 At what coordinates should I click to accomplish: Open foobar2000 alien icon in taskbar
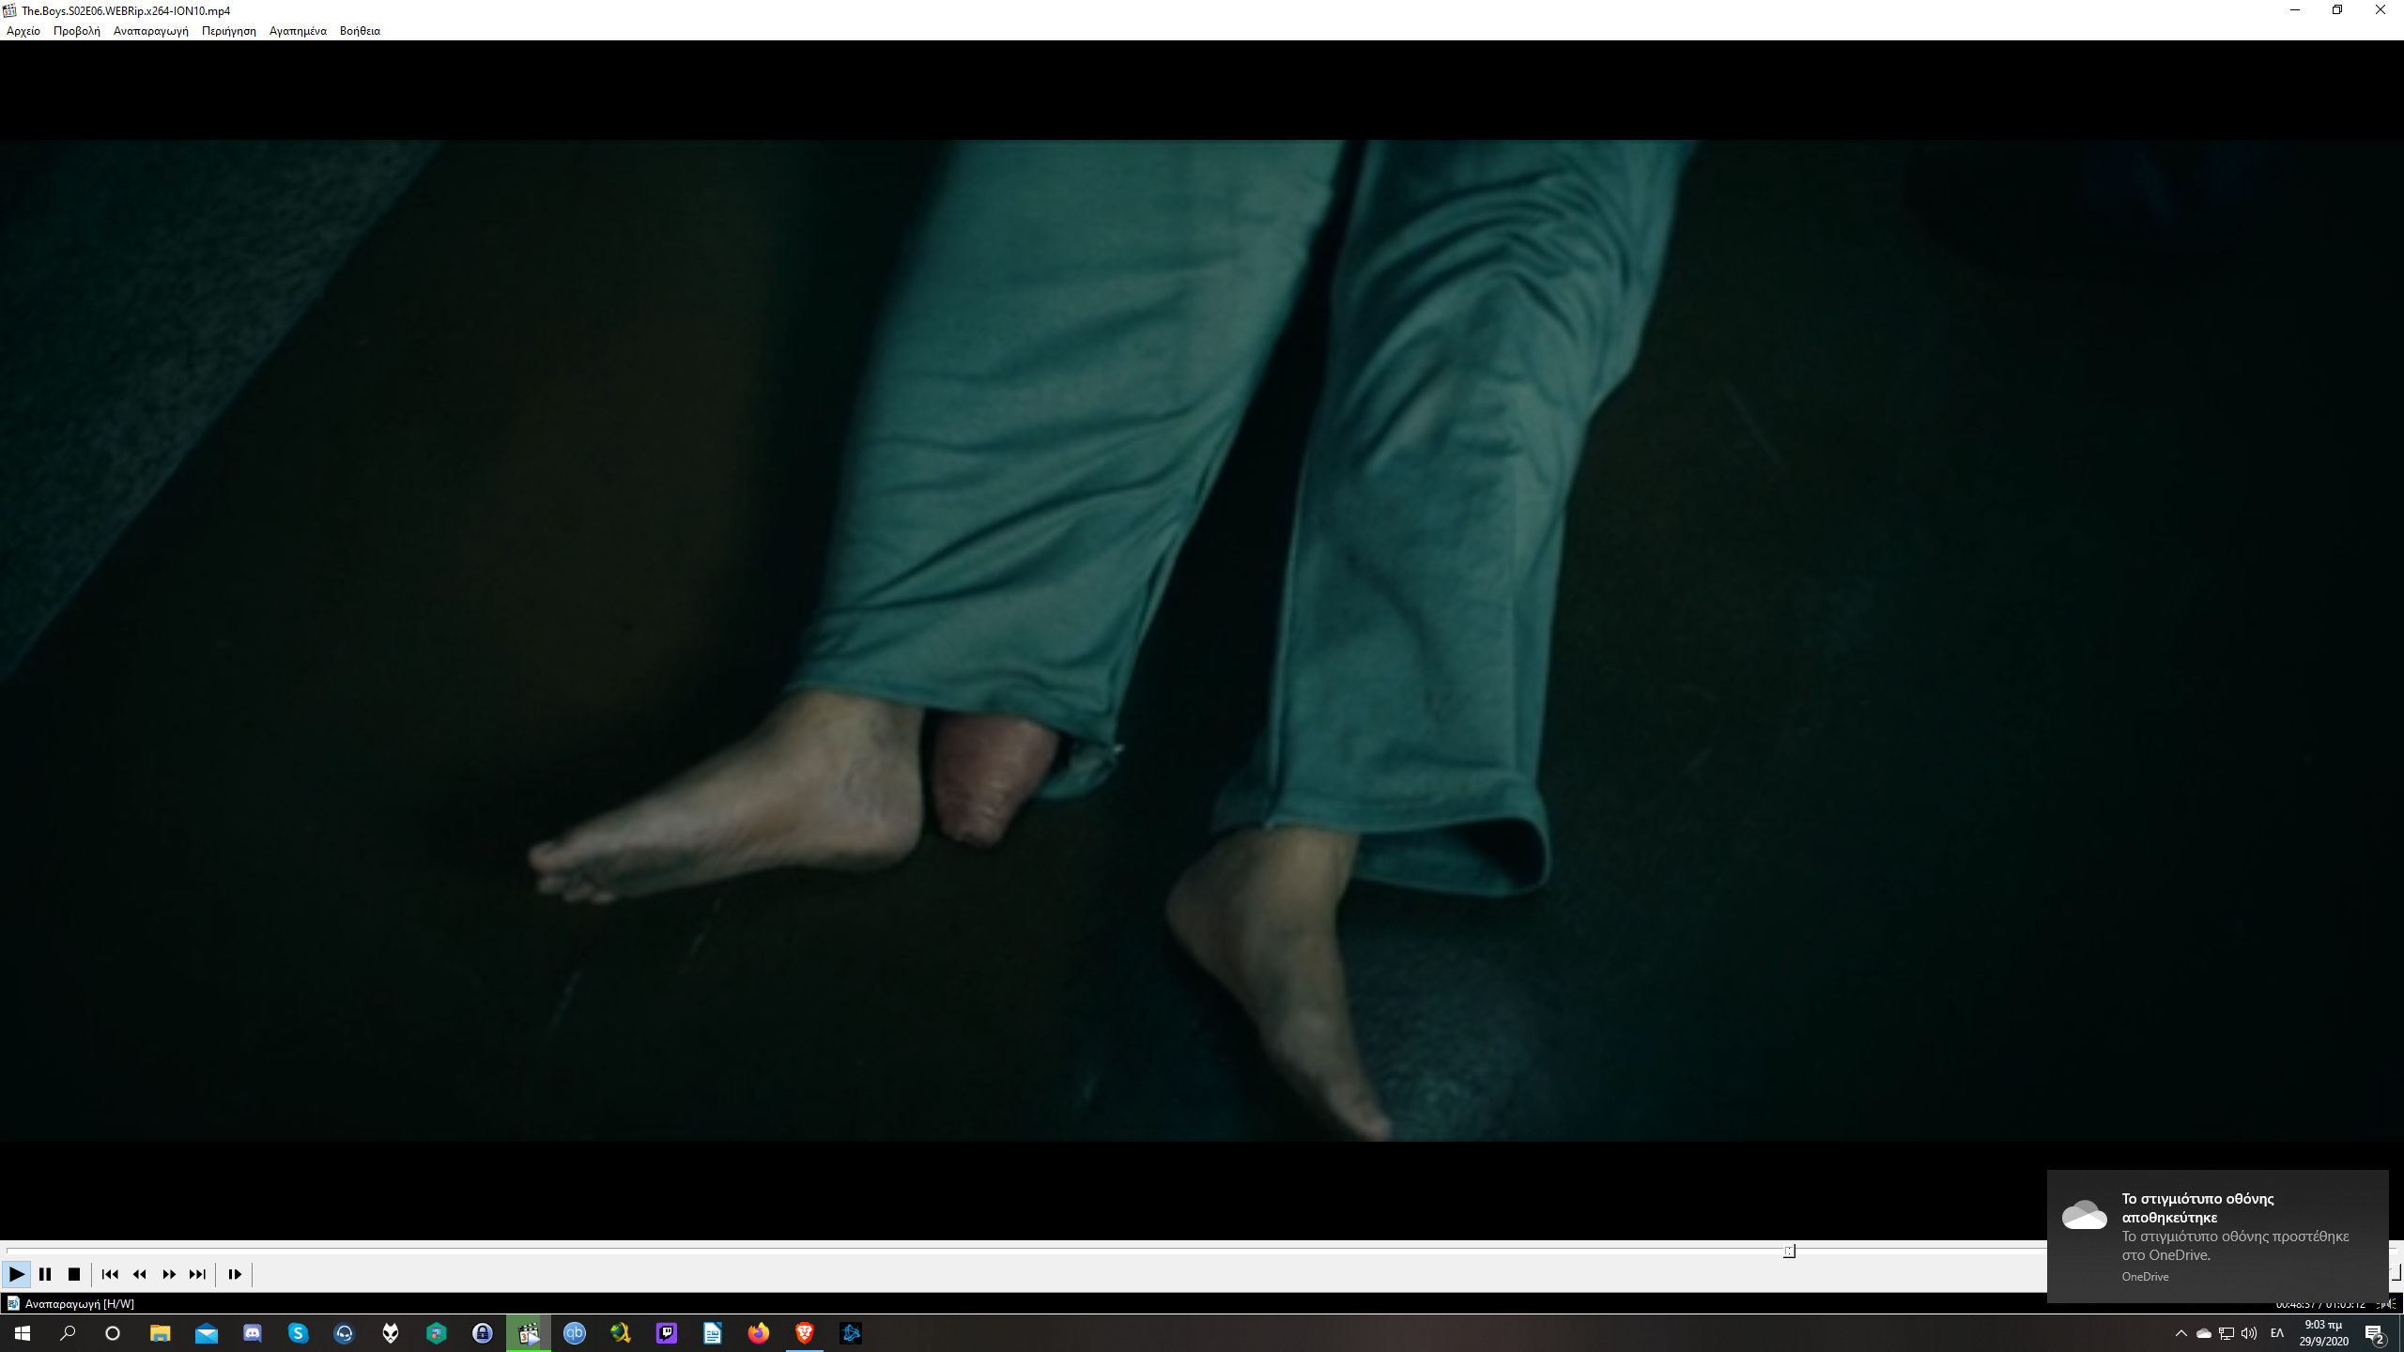(x=391, y=1333)
